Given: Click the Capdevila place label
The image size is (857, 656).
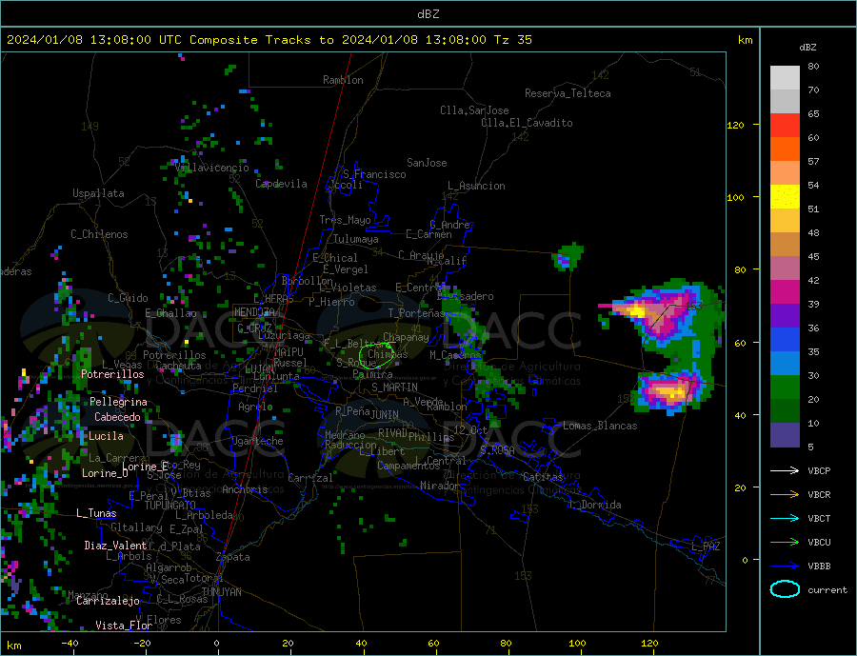Looking at the screenshot, I should [282, 184].
